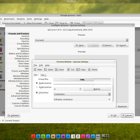Open Bookmarks menu in Kate window

(9, 19)
